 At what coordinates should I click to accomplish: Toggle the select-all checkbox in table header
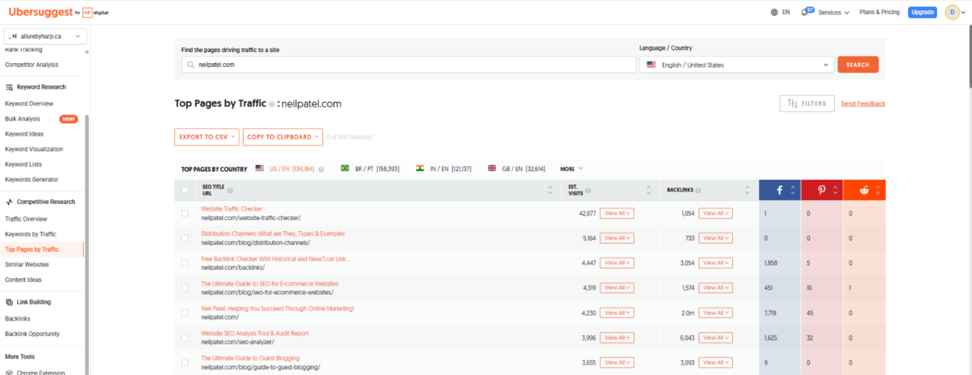click(x=185, y=190)
